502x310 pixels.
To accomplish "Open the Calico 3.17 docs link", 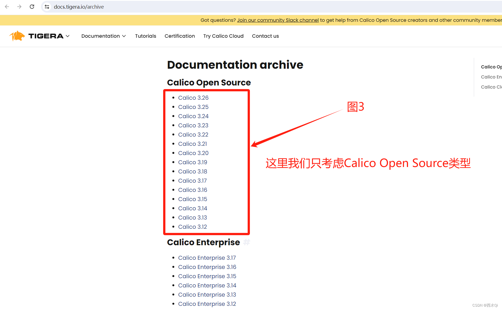I will (x=192, y=181).
